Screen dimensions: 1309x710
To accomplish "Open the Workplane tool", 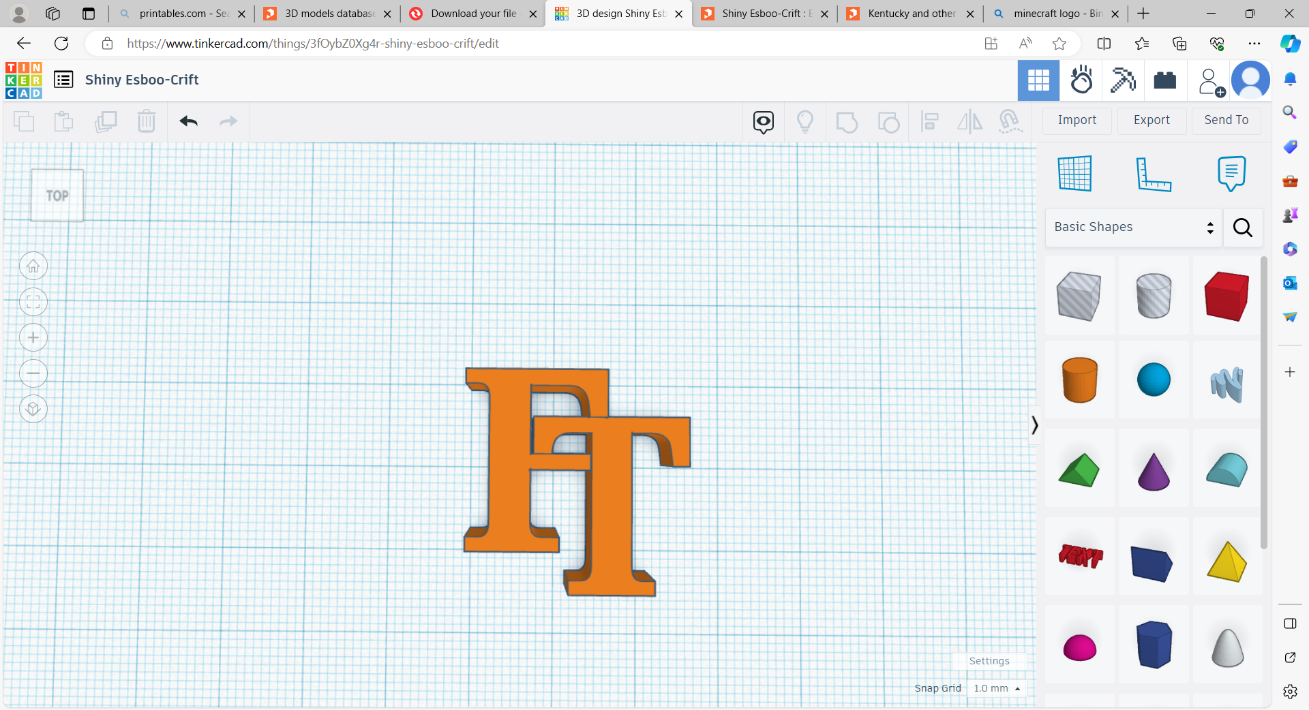I will 1075,173.
